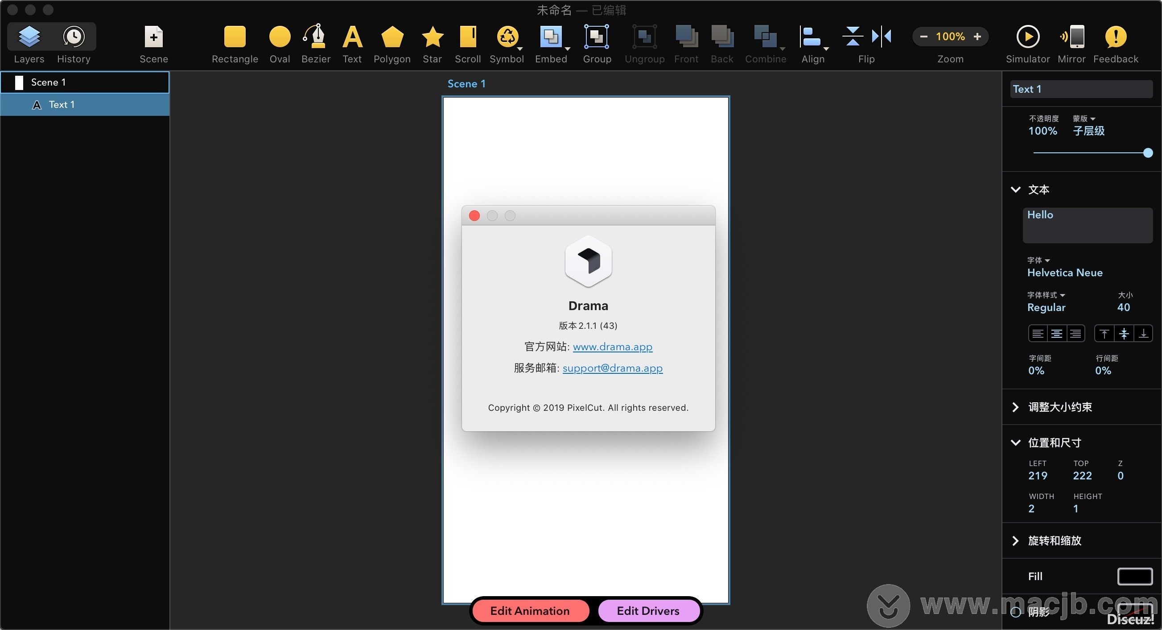The image size is (1162, 630).
Task: Edit the Text 1 name field
Action: (x=1081, y=89)
